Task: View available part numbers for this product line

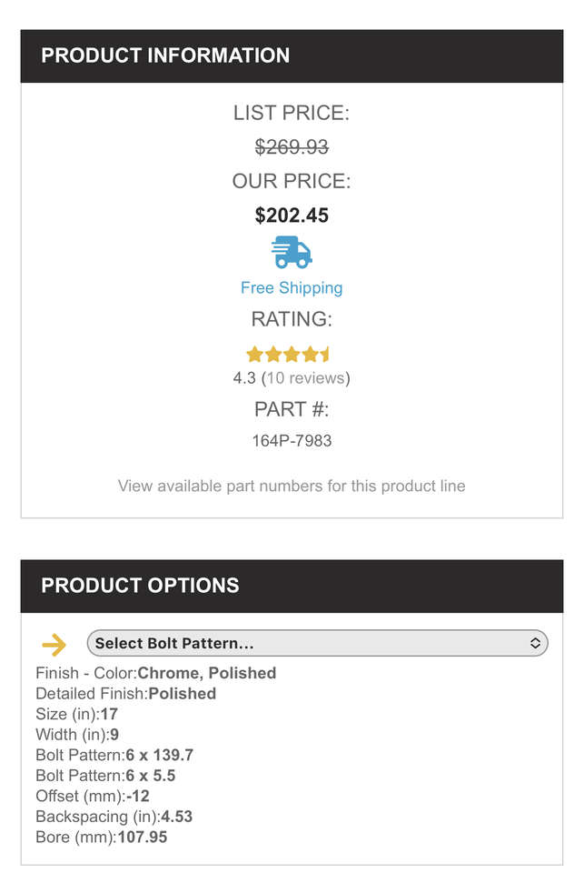Action: [292, 487]
